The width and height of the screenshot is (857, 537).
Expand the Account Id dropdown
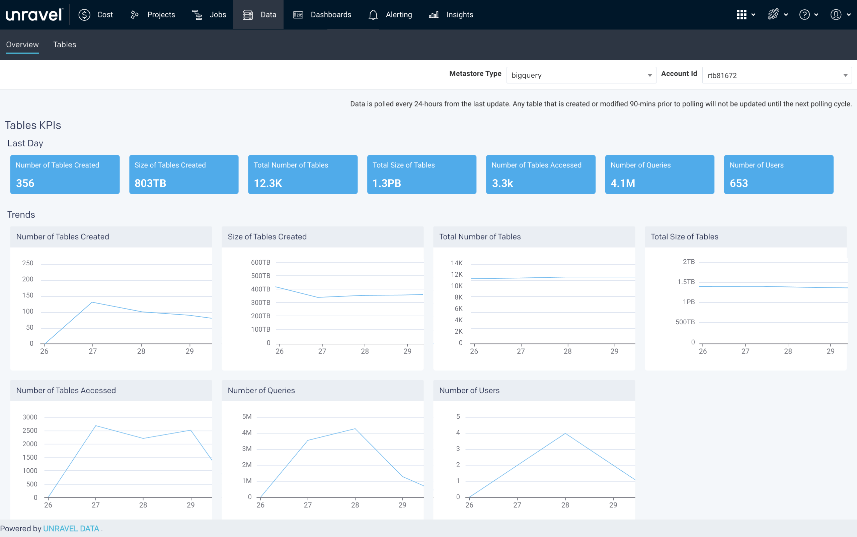(776, 75)
